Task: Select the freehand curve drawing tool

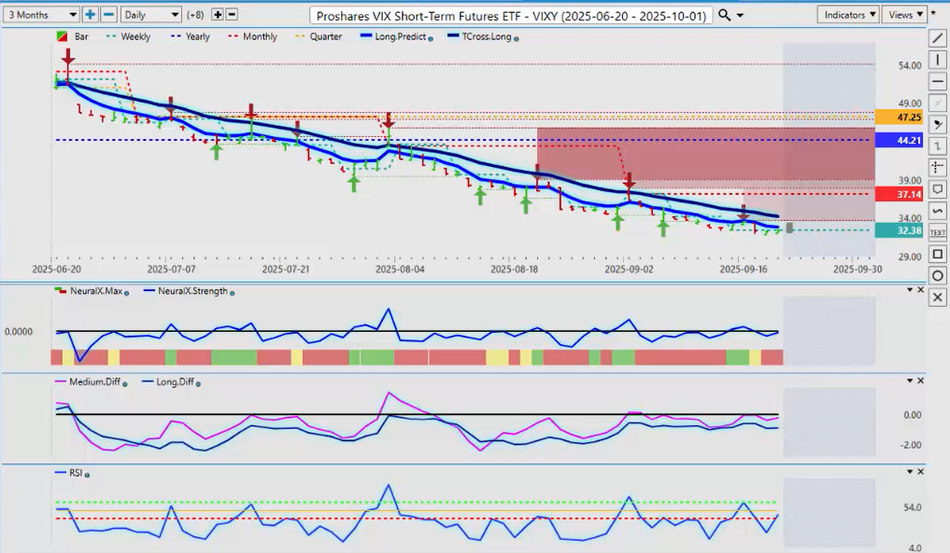Action: pos(938,211)
